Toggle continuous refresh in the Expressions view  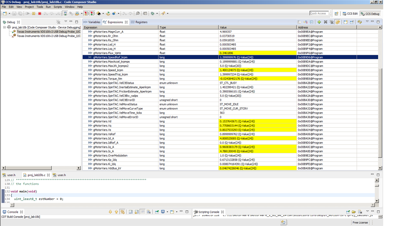coord(337,22)
